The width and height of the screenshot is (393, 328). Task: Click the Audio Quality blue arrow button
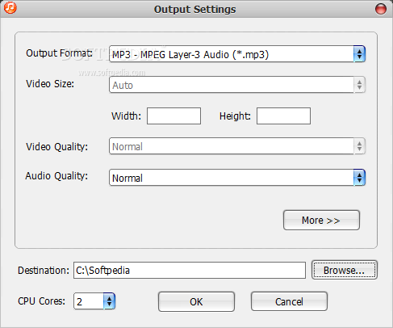click(359, 178)
